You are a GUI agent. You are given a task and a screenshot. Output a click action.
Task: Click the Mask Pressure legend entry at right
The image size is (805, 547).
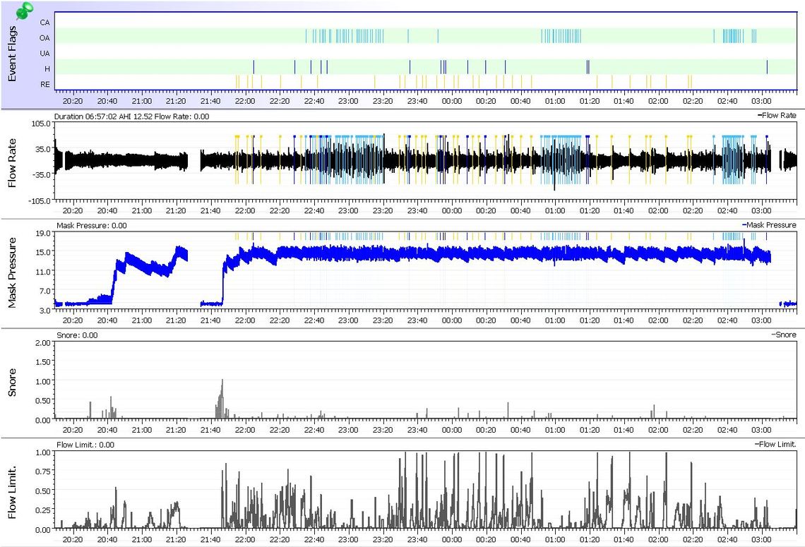click(769, 224)
